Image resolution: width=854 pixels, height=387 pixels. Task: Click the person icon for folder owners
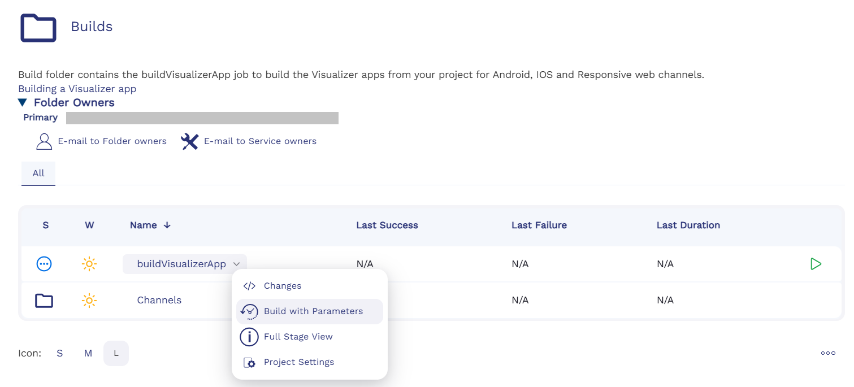[x=44, y=141]
